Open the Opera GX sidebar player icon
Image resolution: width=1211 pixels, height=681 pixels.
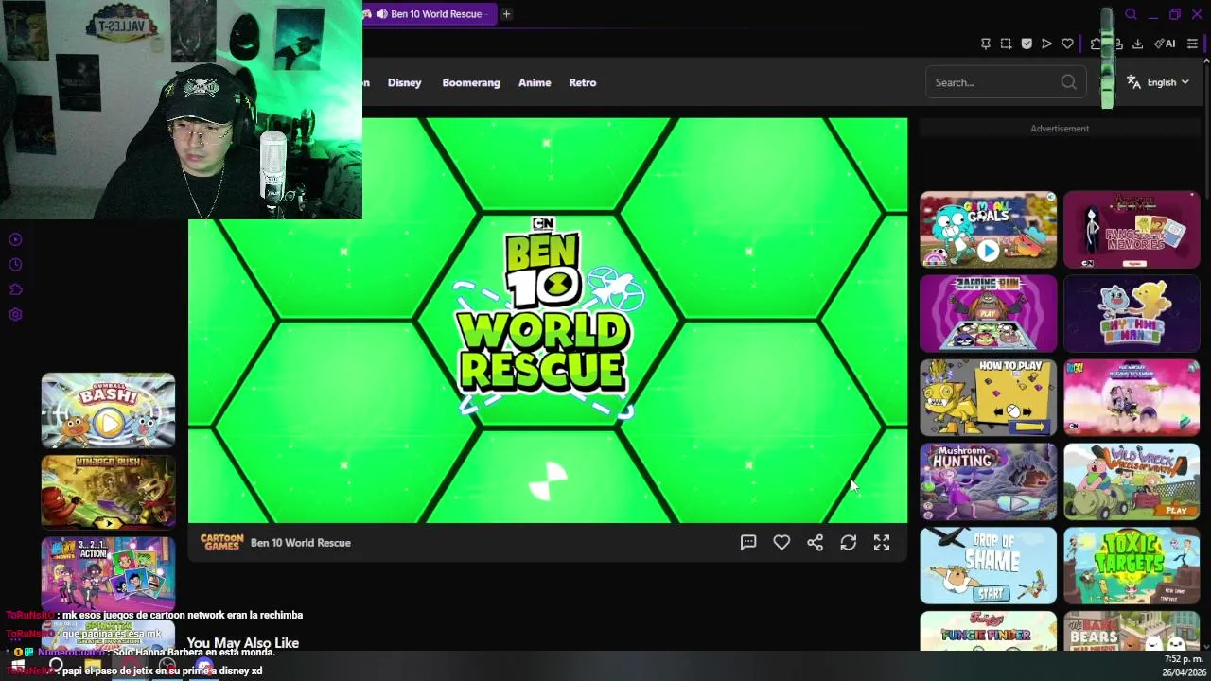[x=15, y=239]
